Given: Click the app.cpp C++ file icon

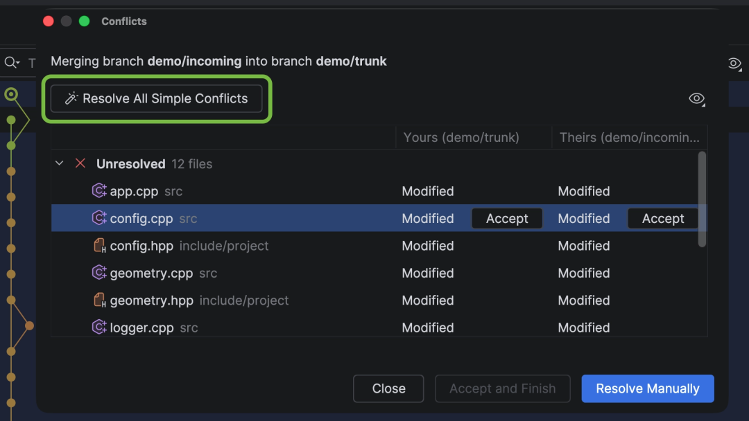Looking at the screenshot, I should pos(99,190).
